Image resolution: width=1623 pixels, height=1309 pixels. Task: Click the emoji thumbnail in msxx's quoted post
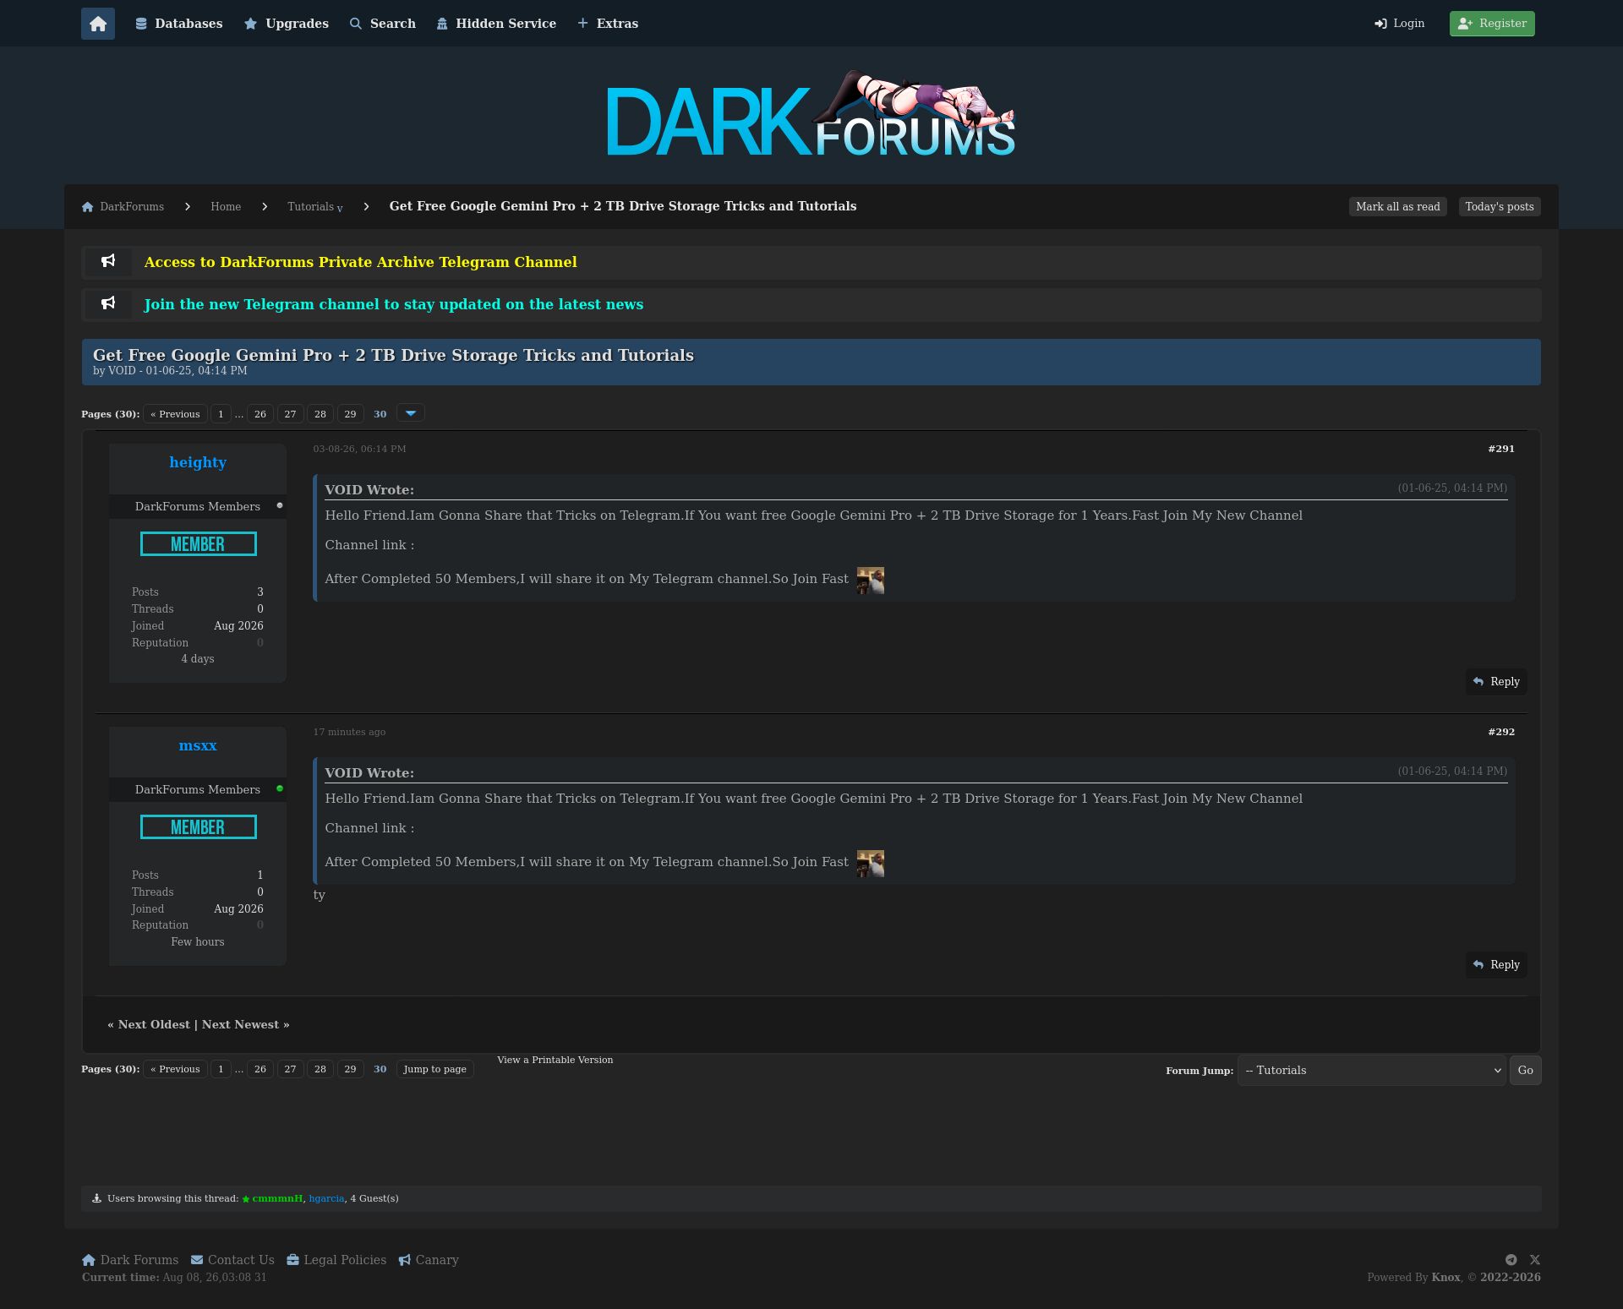point(871,864)
